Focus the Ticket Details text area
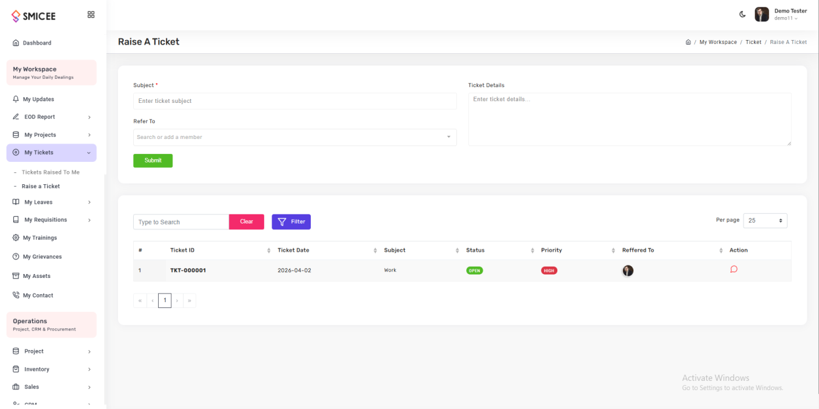Image resolution: width=819 pixels, height=409 pixels. tap(629, 119)
